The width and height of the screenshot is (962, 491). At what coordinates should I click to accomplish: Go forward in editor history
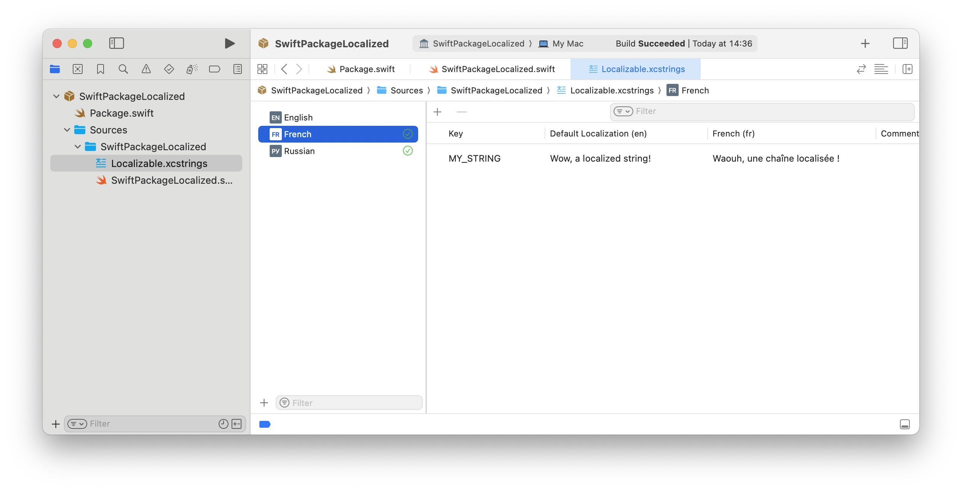coord(299,69)
